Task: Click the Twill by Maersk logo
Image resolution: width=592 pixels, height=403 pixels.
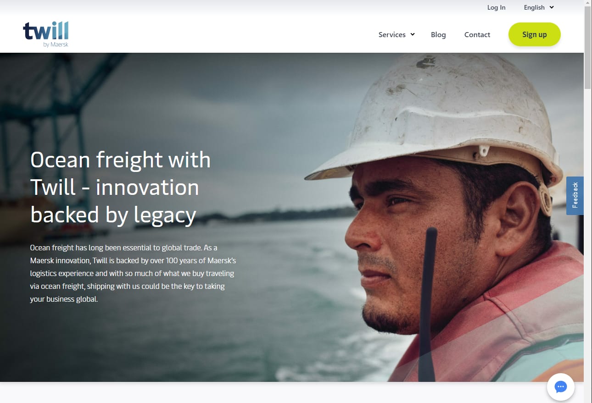Action: (x=46, y=34)
